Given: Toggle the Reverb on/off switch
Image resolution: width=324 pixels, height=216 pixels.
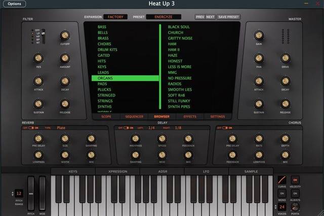Looking at the screenshot, I should pos(31,128).
